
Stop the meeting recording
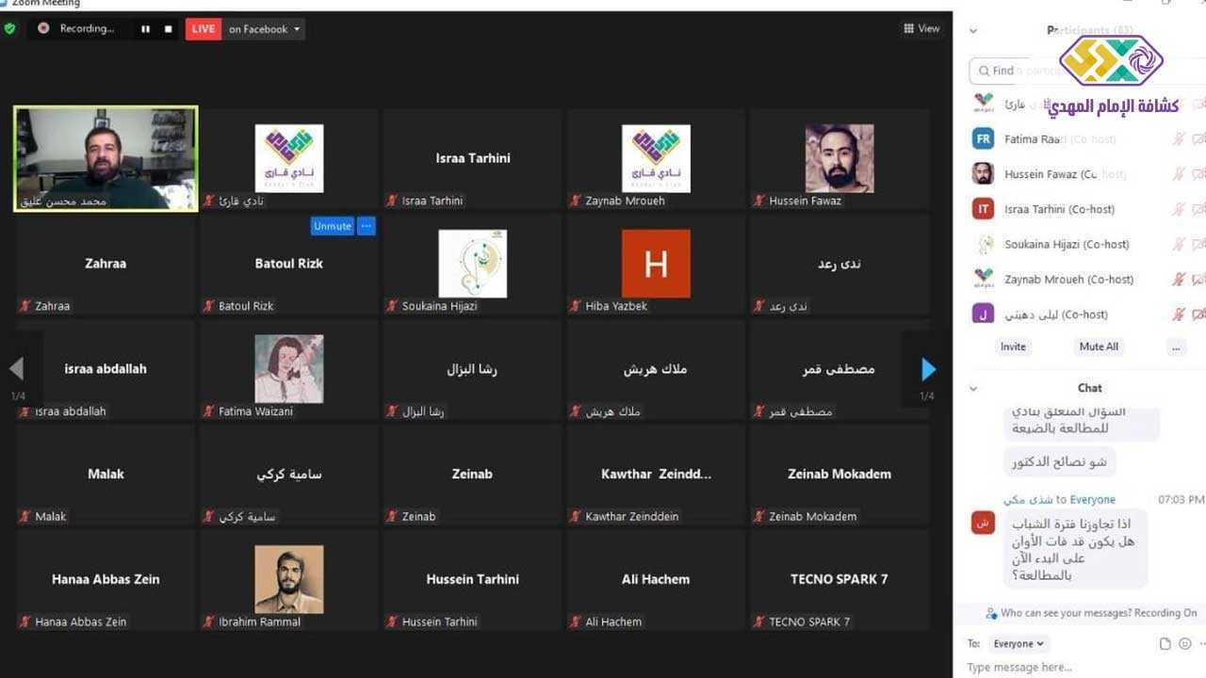[x=169, y=29]
